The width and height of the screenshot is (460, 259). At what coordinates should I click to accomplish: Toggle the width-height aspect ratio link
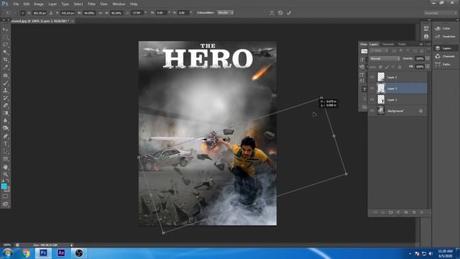(101, 13)
